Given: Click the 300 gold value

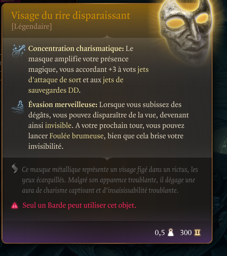Looking at the screenshot, I should pyautogui.click(x=186, y=233).
